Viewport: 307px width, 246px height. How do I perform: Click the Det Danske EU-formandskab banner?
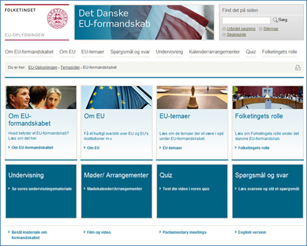[144, 23]
